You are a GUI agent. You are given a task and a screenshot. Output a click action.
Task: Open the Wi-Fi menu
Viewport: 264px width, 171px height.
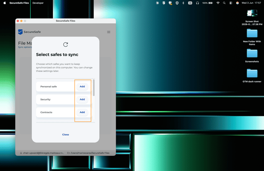click(x=218, y=3)
